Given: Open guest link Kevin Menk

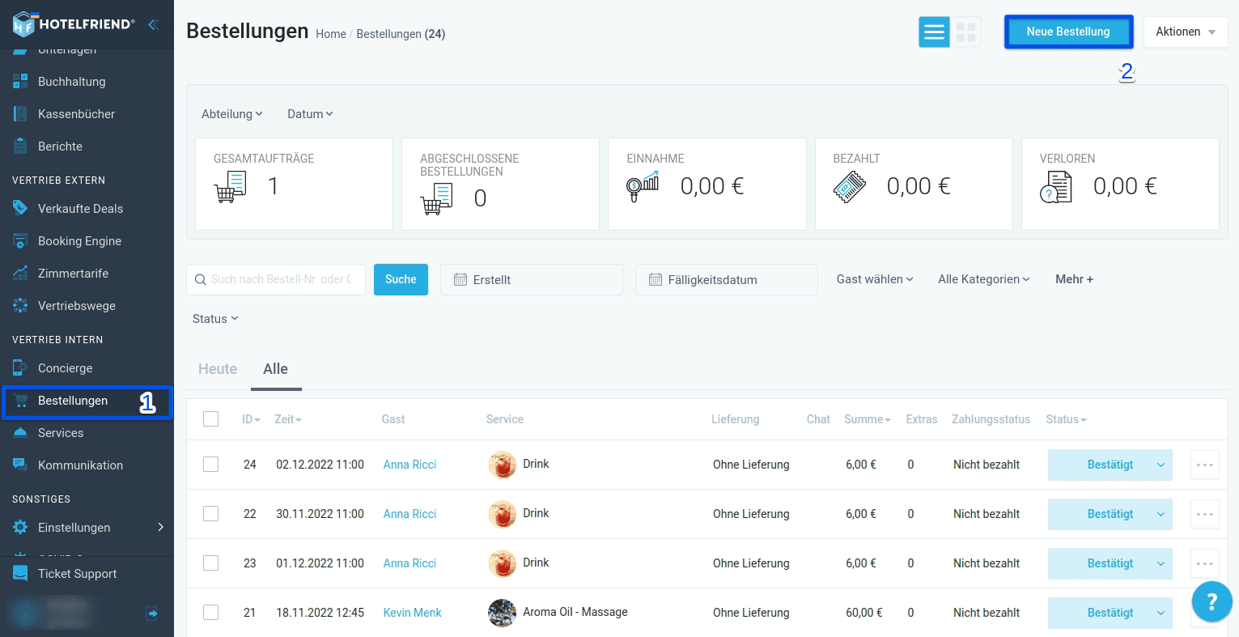Looking at the screenshot, I should click(x=412, y=613).
